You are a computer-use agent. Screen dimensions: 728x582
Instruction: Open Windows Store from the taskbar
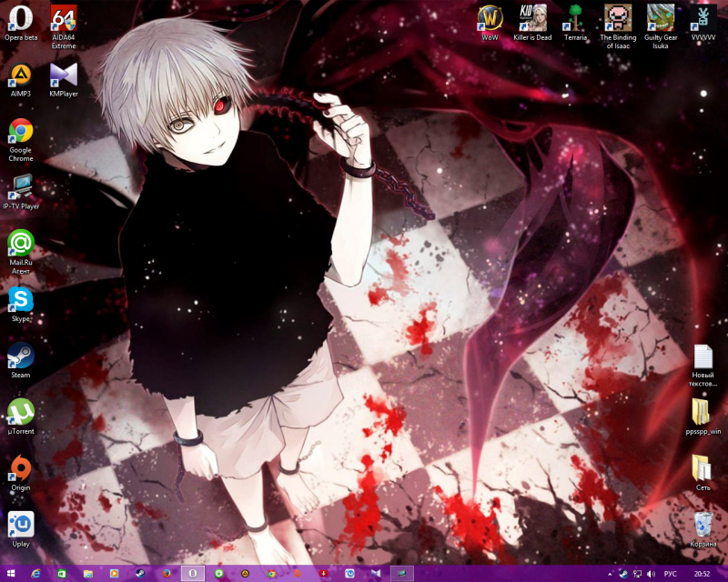61,574
